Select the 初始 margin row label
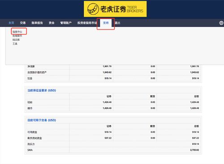Screen dimensions: 224x164 coord(30,102)
